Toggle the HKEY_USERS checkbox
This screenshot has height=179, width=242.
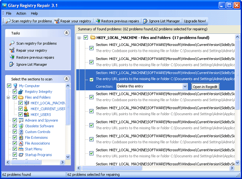20,115
